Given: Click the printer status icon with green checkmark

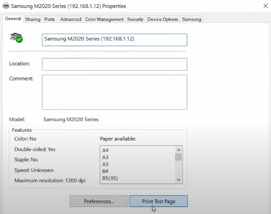Looking at the screenshot, I should pos(16,37).
